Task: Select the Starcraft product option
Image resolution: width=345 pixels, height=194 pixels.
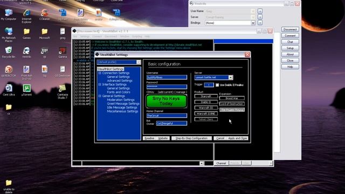Action: click(x=206, y=96)
